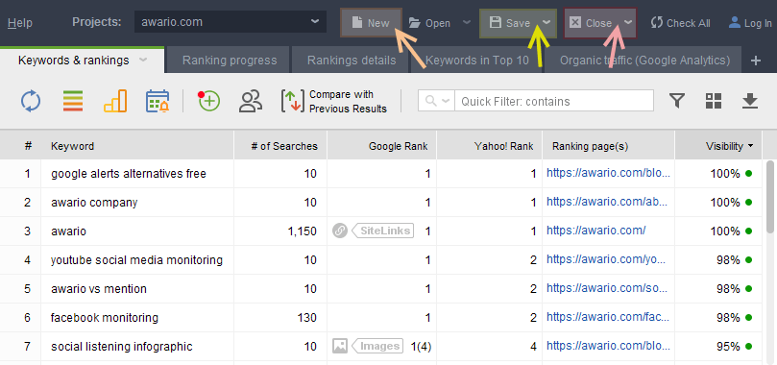
Task: Open the https://awario.com/ ranking page link
Action: pyautogui.click(x=596, y=231)
